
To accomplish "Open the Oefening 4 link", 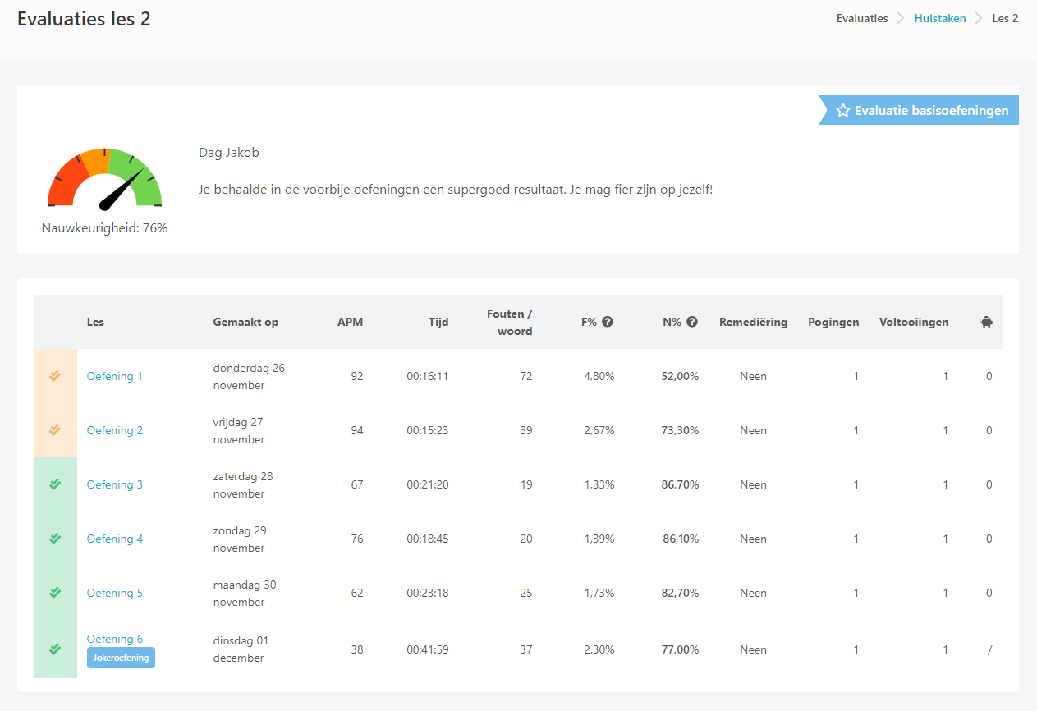I will 115,539.
